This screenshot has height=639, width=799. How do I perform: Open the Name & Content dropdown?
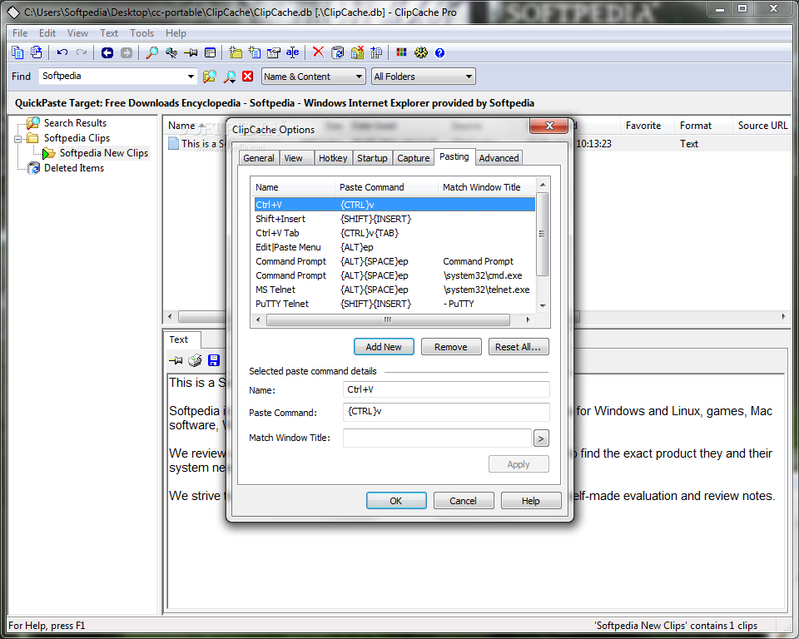[314, 77]
